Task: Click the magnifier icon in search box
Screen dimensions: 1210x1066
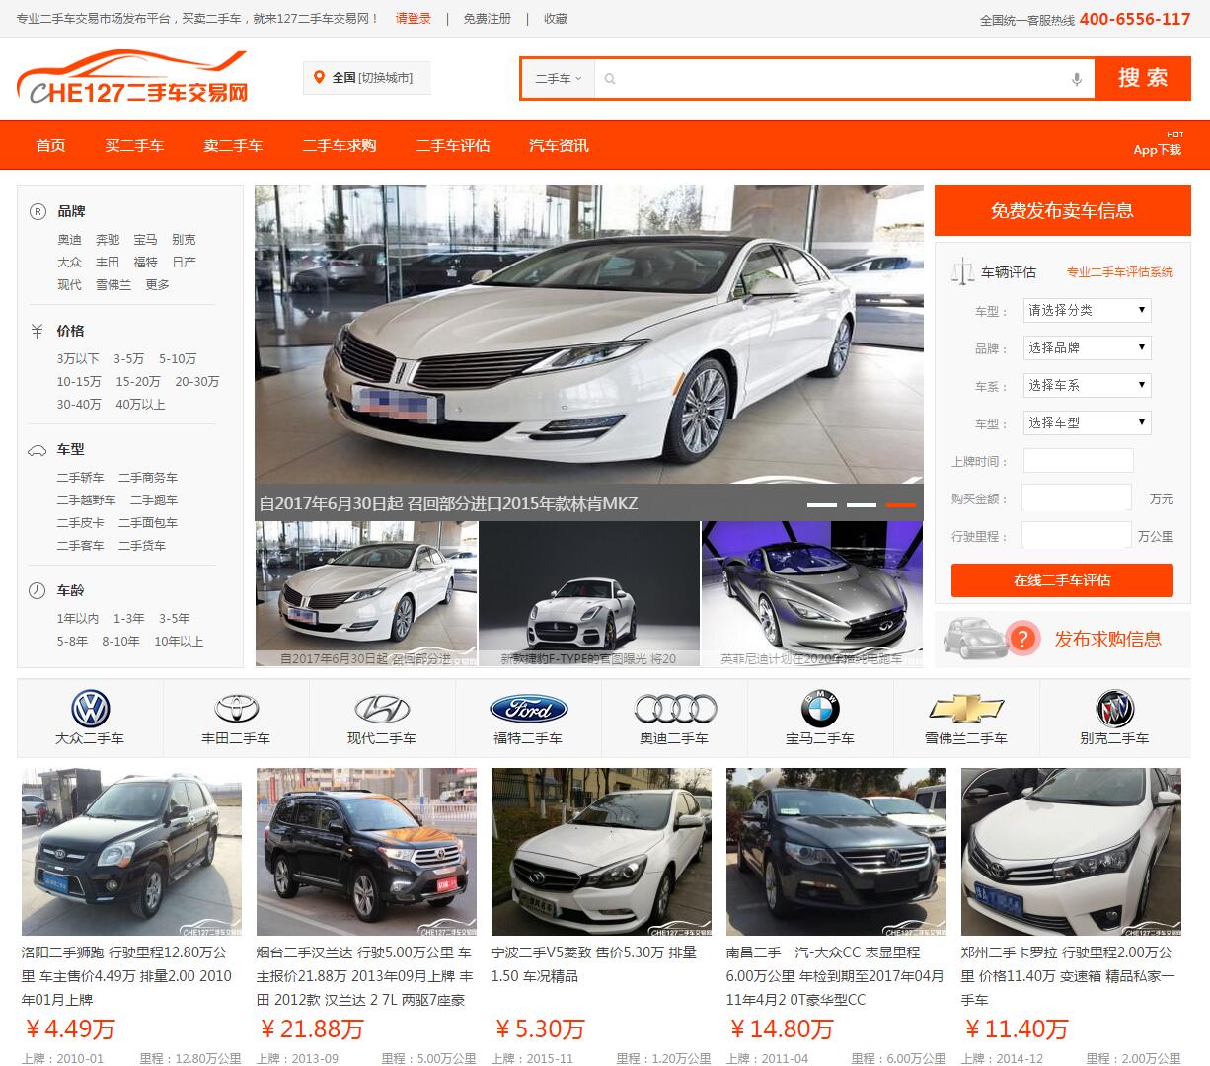Action: click(609, 79)
